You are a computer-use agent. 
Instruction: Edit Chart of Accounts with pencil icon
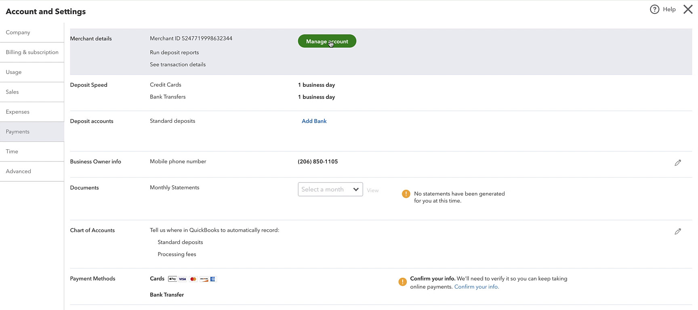click(678, 231)
